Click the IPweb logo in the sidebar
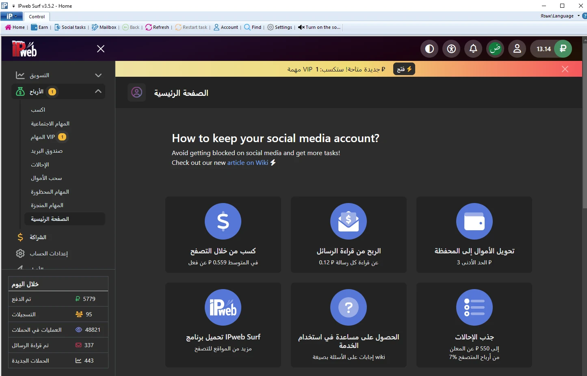Viewport: 587px width, 376px height. point(24,49)
